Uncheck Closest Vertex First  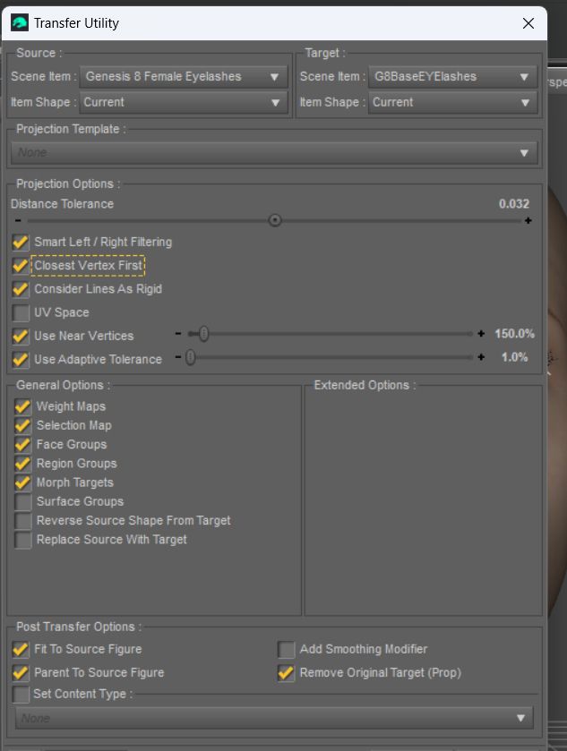(x=20, y=265)
